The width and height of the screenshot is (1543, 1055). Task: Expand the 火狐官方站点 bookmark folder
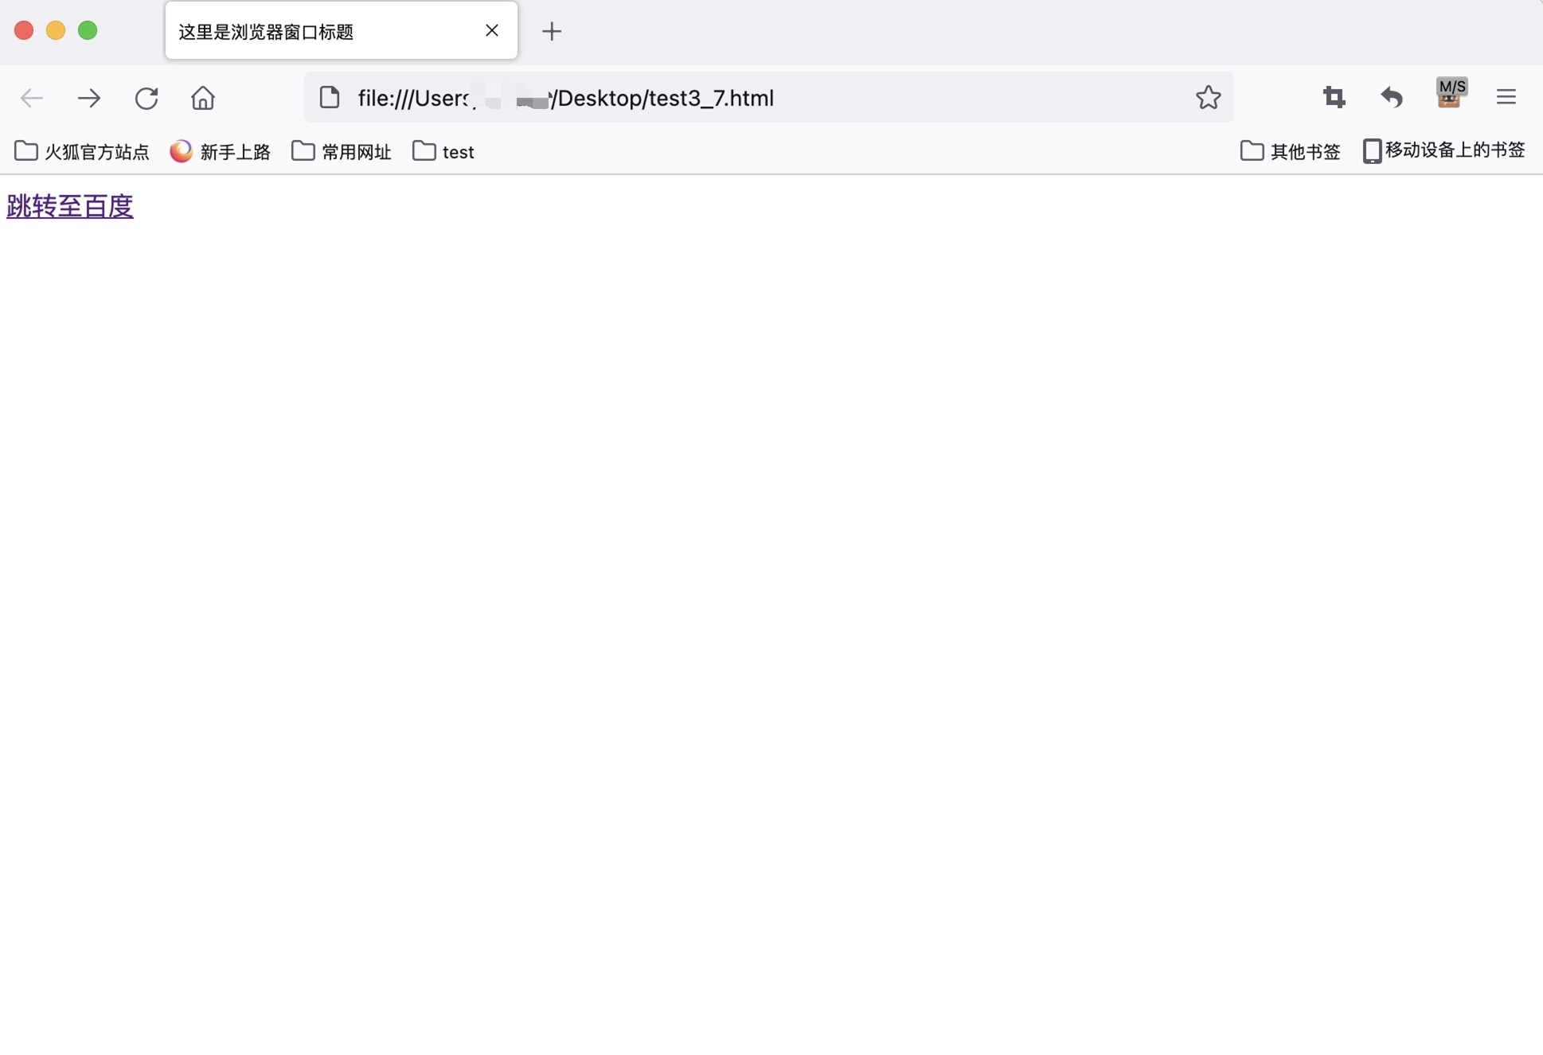pos(83,151)
